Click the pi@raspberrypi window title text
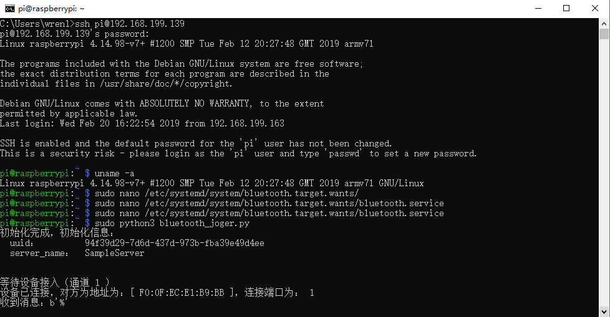 [51, 9]
